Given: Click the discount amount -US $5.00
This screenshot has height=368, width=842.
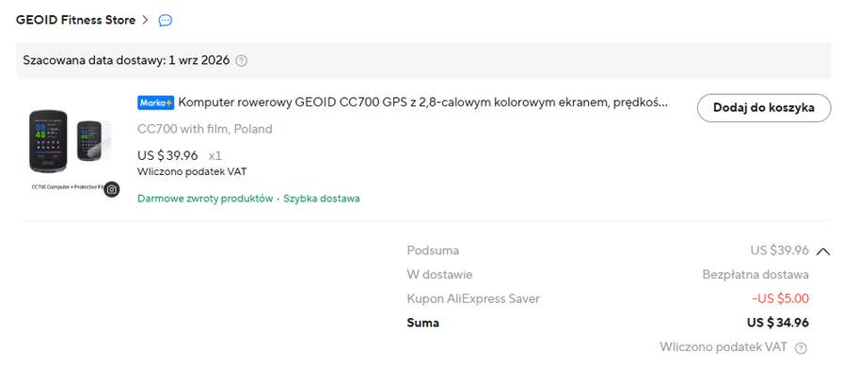Looking at the screenshot, I should tap(780, 298).
